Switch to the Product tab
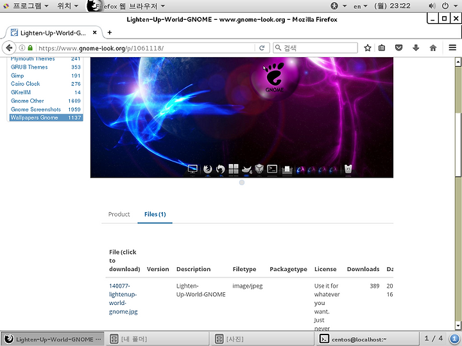This screenshot has height=346, width=462. point(119,214)
